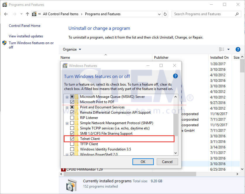Click the help icon in Windows Features
Viewport: 245px width, 194px height.
tap(175, 76)
